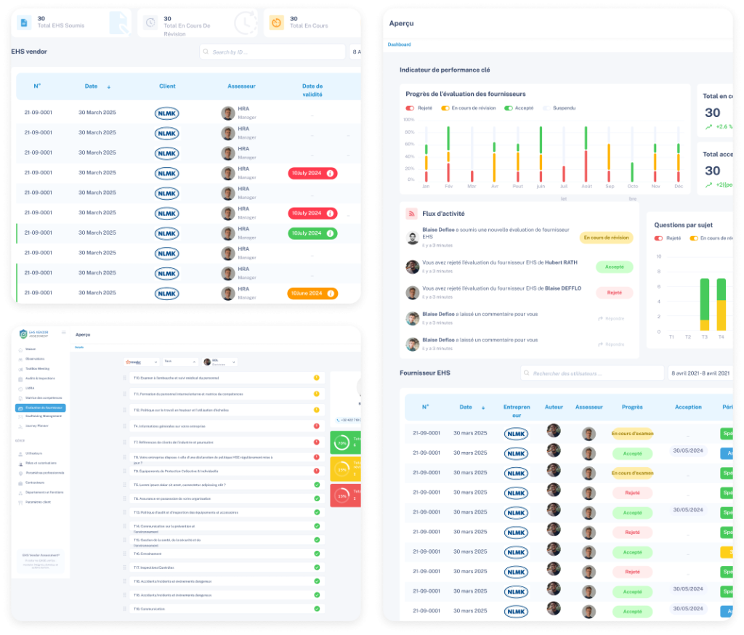Click the Total EHS Soumis document icon

(x=24, y=23)
